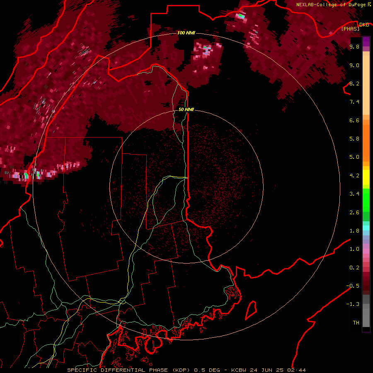This screenshot has width=373, height=373.
Task: Select the 100 NMI range ring label
Action: pyautogui.click(x=186, y=33)
